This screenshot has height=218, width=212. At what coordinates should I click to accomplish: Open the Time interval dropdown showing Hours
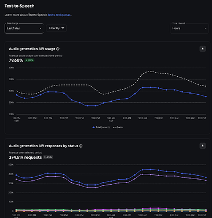pyautogui.click(x=189, y=28)
